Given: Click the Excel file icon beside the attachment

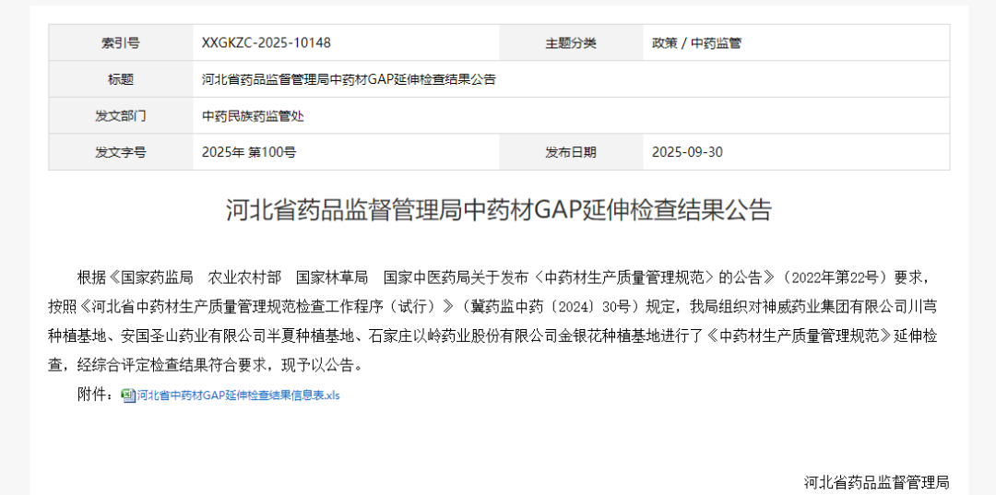Looking at the screenshot, I should pos(129,395).
